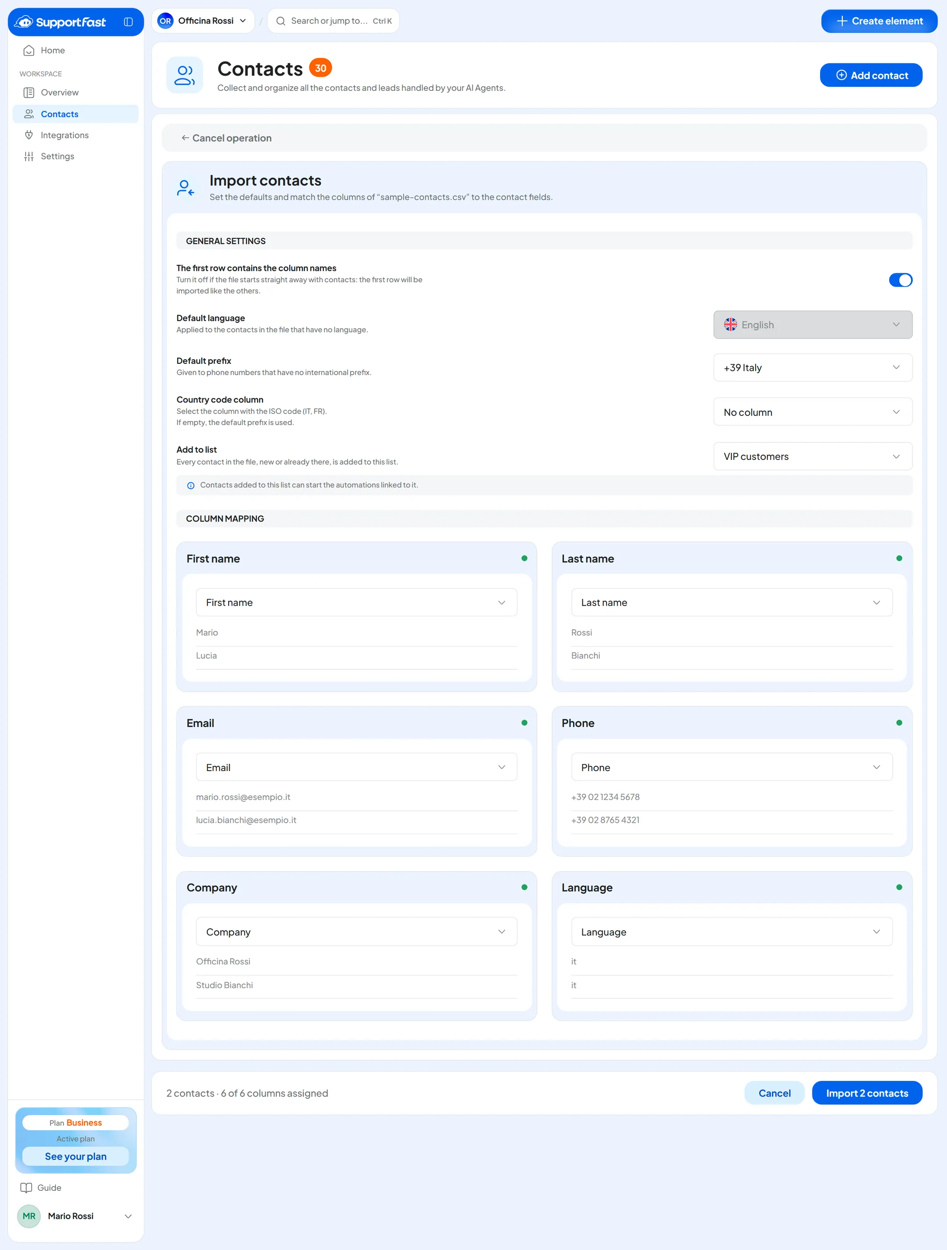Viewport: 947px width, 1250px height.
Task: Open Settings in the sidebar
Action: (x=75, y=156)
